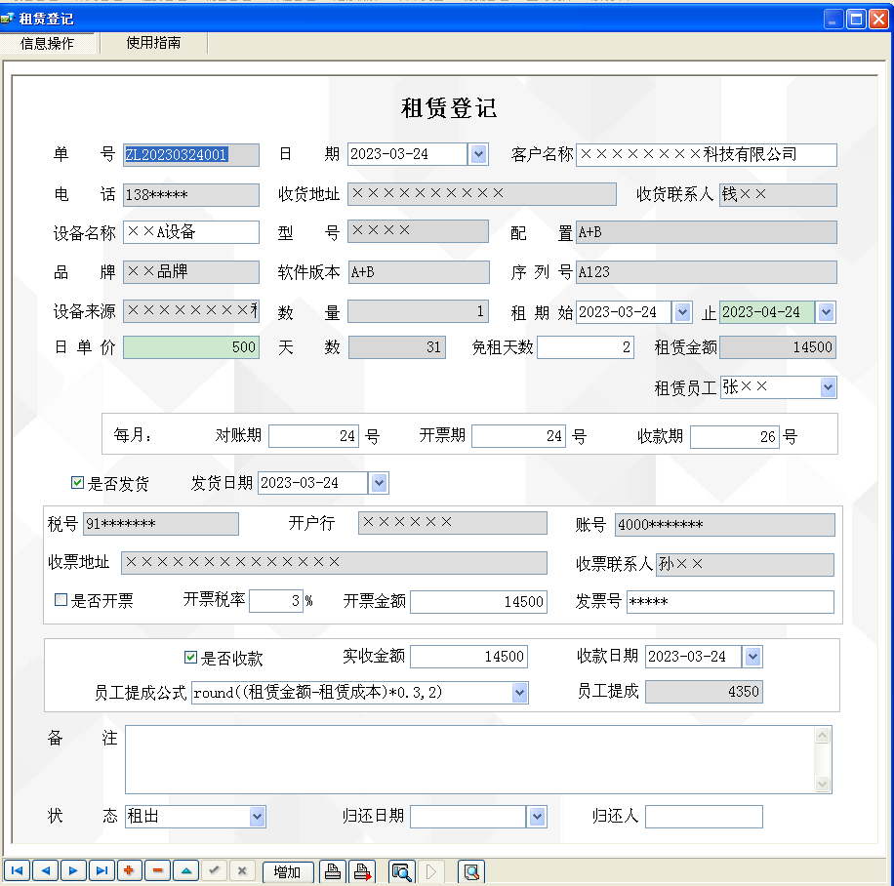
Task: Click the magnifier search records icon
Action: click(402, 871)
